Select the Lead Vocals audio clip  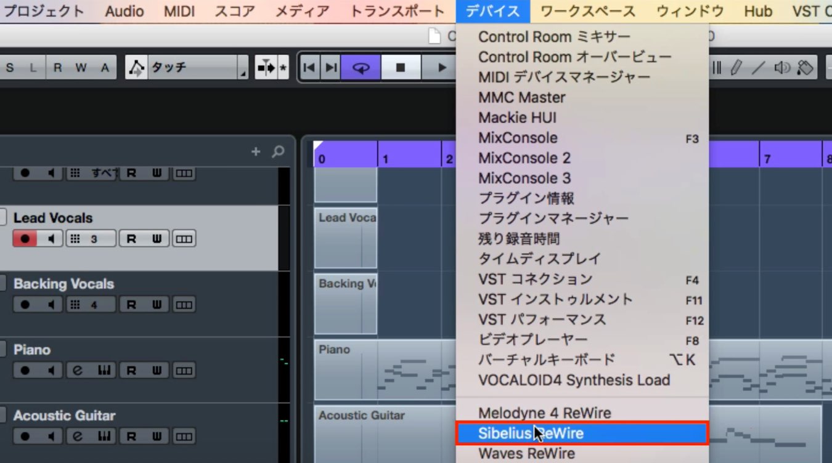click(346, 238)
